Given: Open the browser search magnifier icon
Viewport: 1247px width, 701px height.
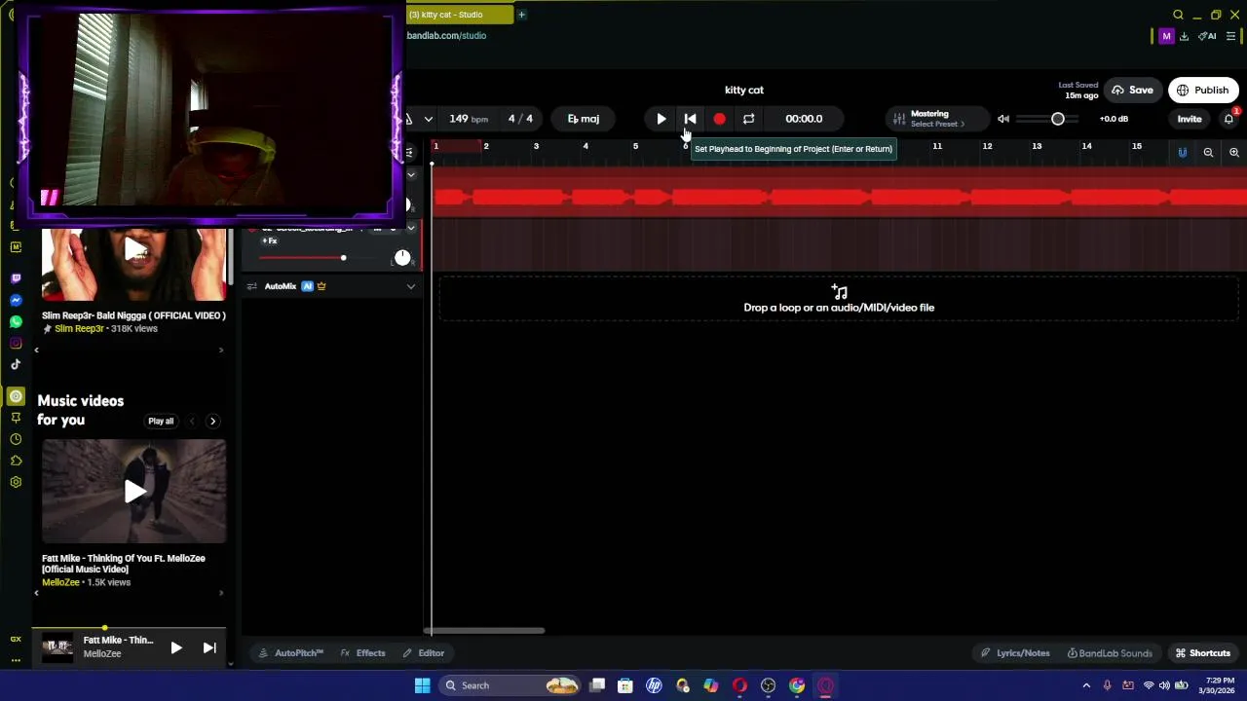Looking at the screenshot, I should click(x=1178, y=15).
